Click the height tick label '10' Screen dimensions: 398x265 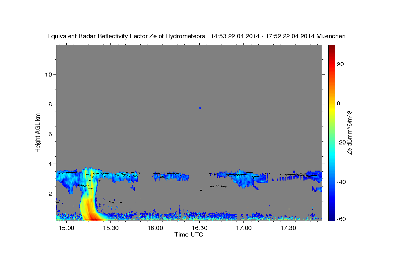[49, 74]
